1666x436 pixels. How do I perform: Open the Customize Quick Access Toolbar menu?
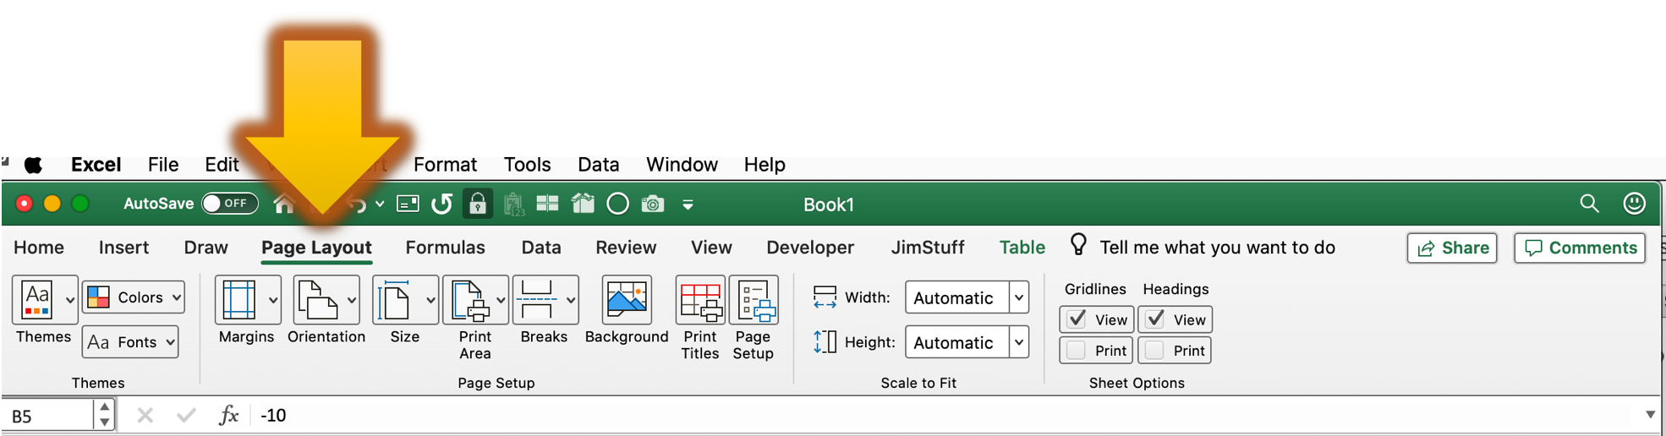coord(688,204)
